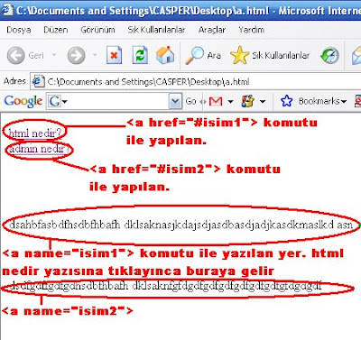The height and width of the screenshot is (340, 361).
Task: Open the Forward history dropdown arrow
Action: 95,55
